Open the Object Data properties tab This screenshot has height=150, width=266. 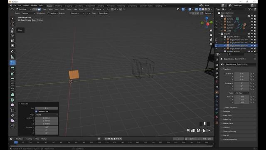217,113
